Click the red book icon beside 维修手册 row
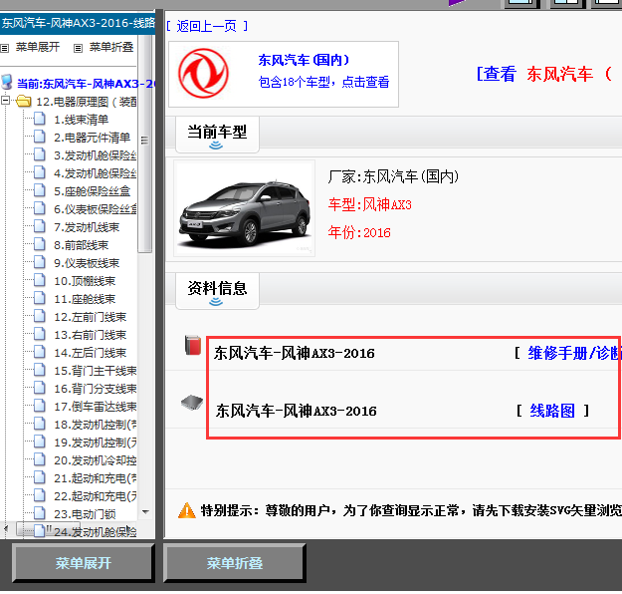Viewport: 622px width, 594px height. pyautogui.click(x=193, y=345)
